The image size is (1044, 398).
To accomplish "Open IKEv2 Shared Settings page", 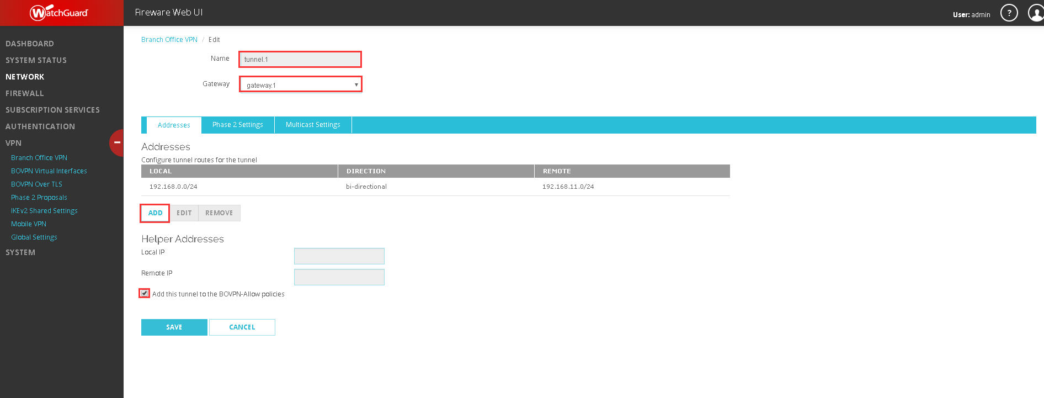I will [44, 211].
